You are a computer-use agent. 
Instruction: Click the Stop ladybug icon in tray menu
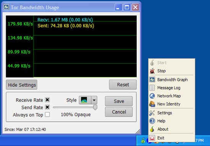(x=152, y=71)
